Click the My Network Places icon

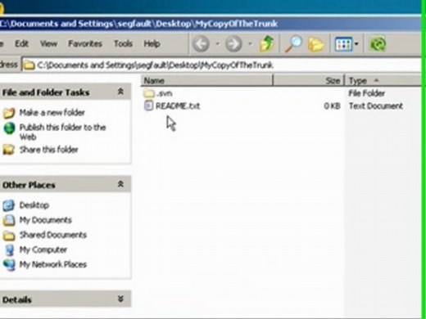tap(9, 265)
